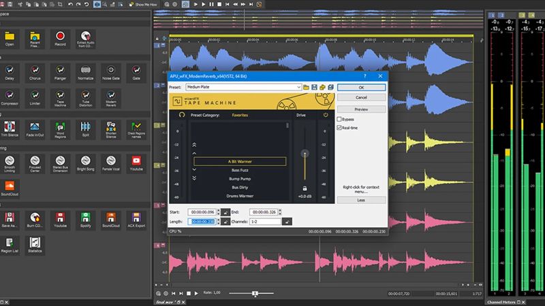Open the Region List tool
This screenshot has width=545, height=306.
coord(10,245)
